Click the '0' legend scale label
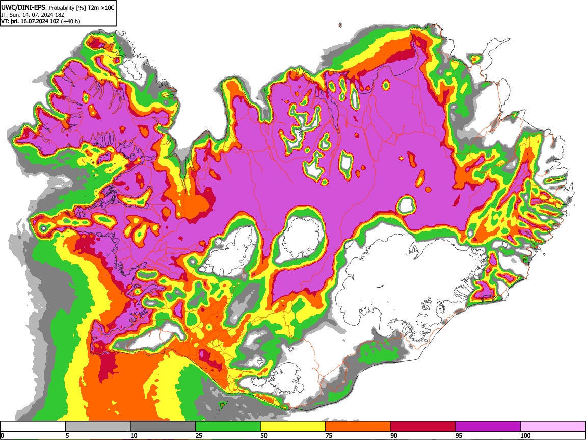 pos(2,435)
